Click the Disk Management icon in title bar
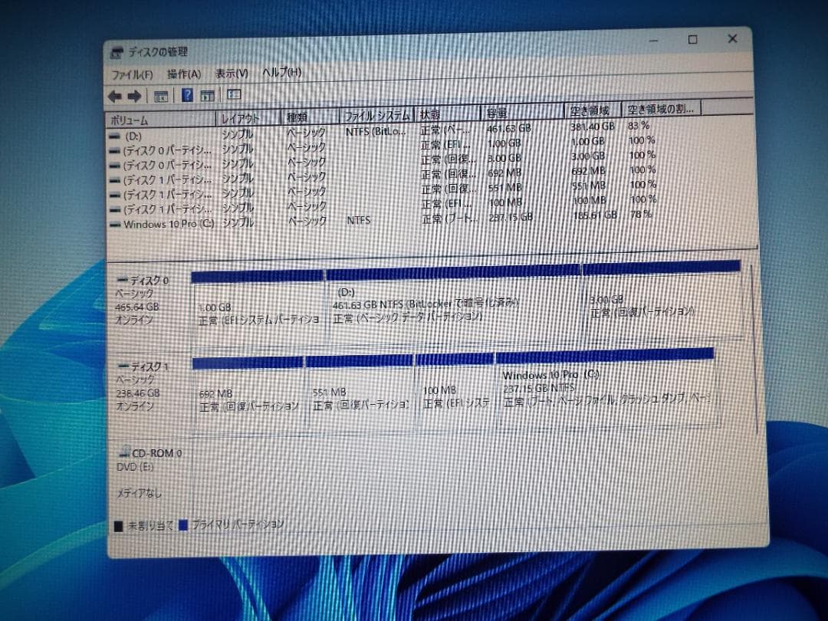The height and width of the screenshot is (621, 828). 117,52
